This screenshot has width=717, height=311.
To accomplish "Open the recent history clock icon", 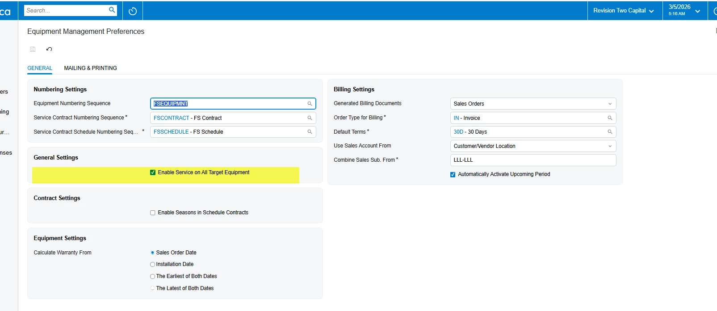I will click(133, 11).
